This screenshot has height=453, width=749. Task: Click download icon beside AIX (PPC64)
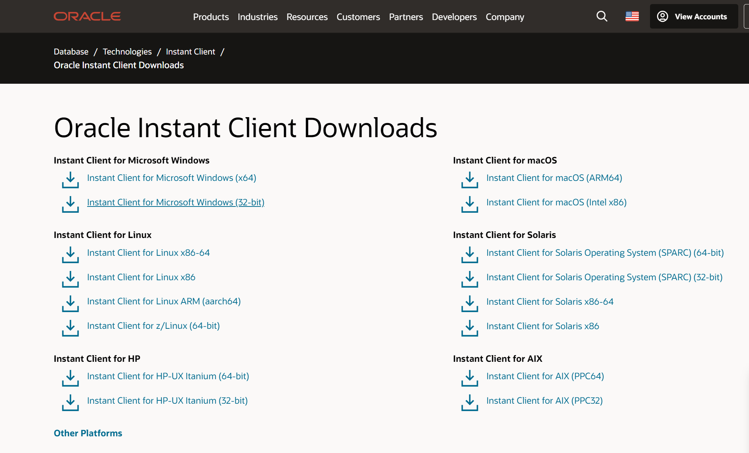coord(469,378)
